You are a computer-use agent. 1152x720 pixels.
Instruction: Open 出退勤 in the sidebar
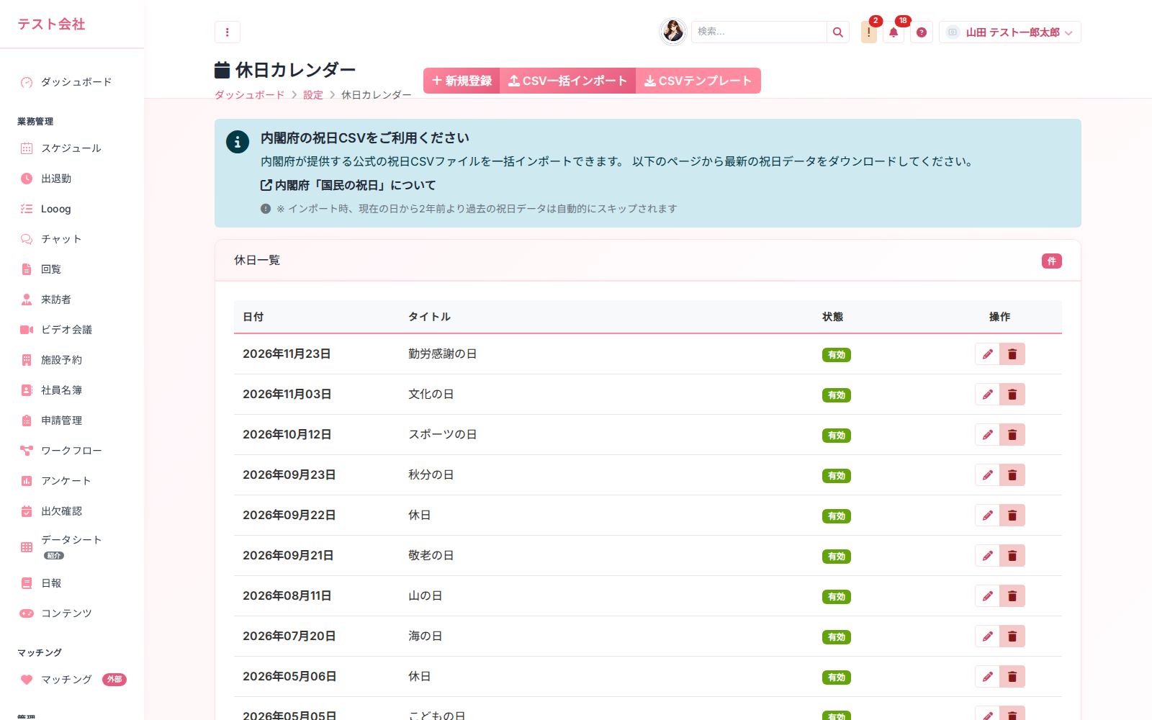pyautogui.click(x=72, y=179)
